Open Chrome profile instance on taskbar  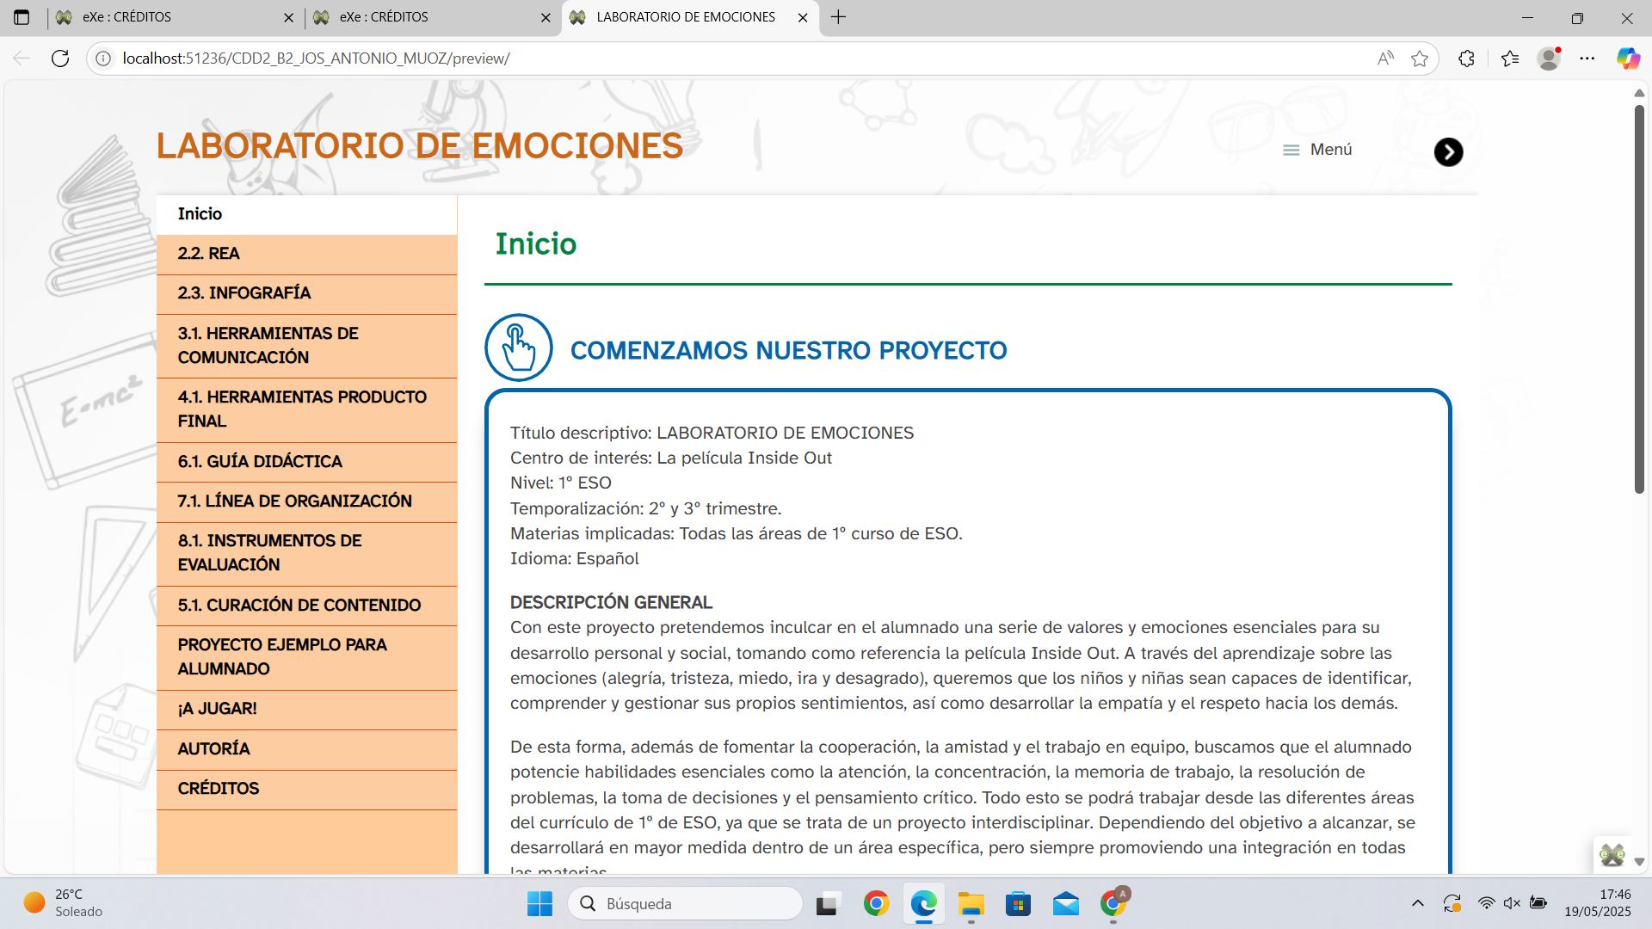1113,904
